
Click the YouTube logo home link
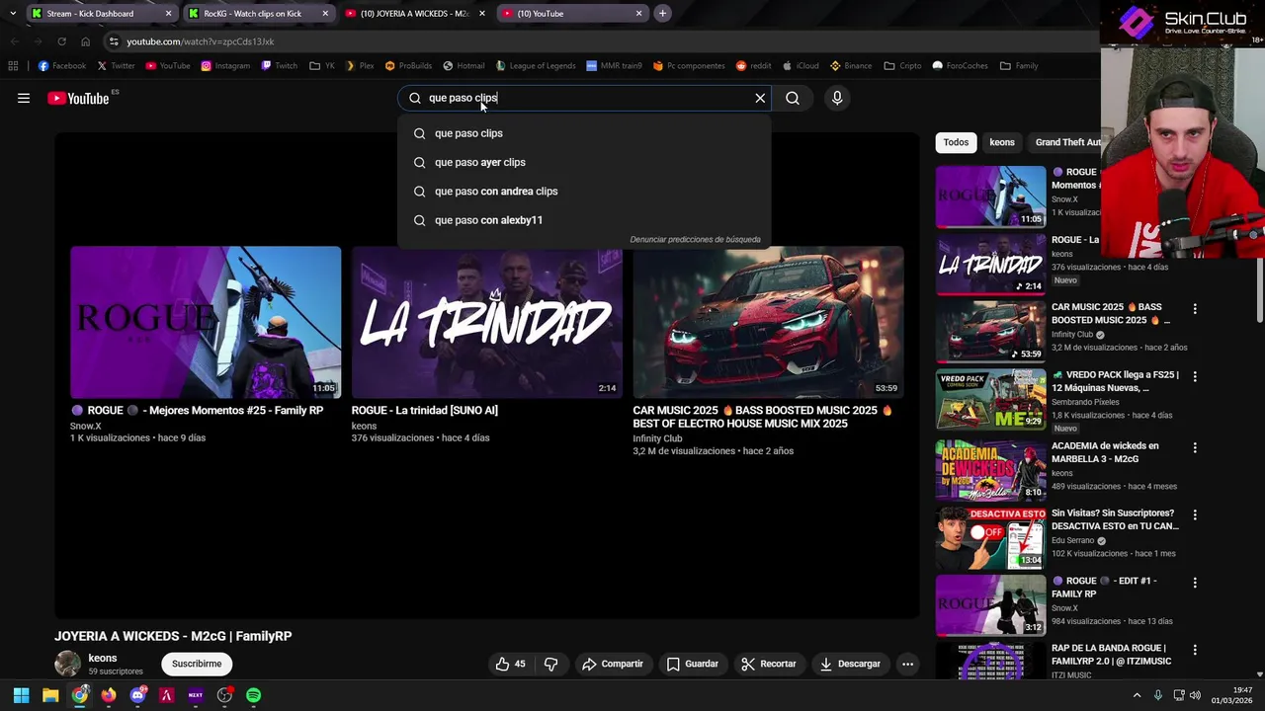pyautogui.click(x=78, y=98)
